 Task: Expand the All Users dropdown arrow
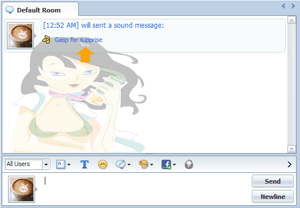(x=46, y=164)
